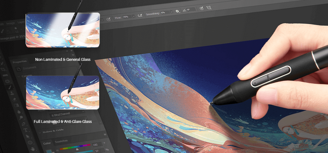Click the brush angle triangle icon
This screenshot has height=153, width=328.
point(184,10)
